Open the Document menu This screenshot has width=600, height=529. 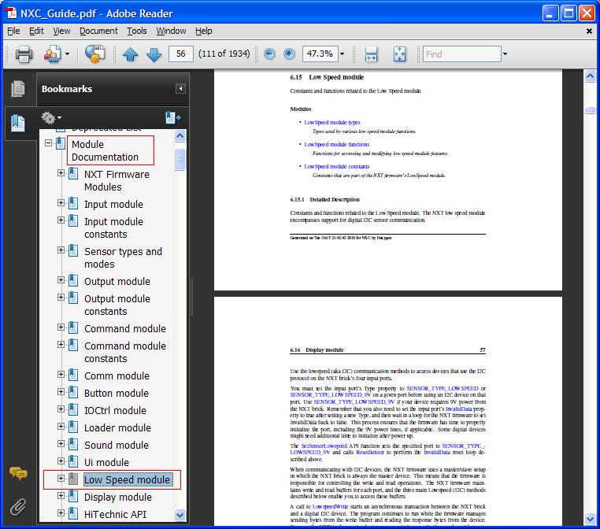click(98, 31)
